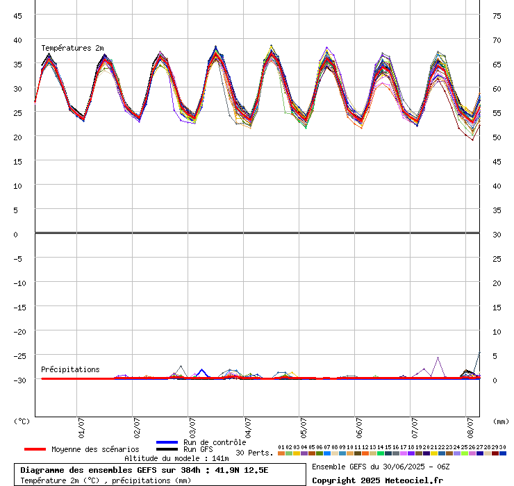Screen dimensions: 514x486
Task: Select the "Run GFS" legend text
Action: point(198,449)
